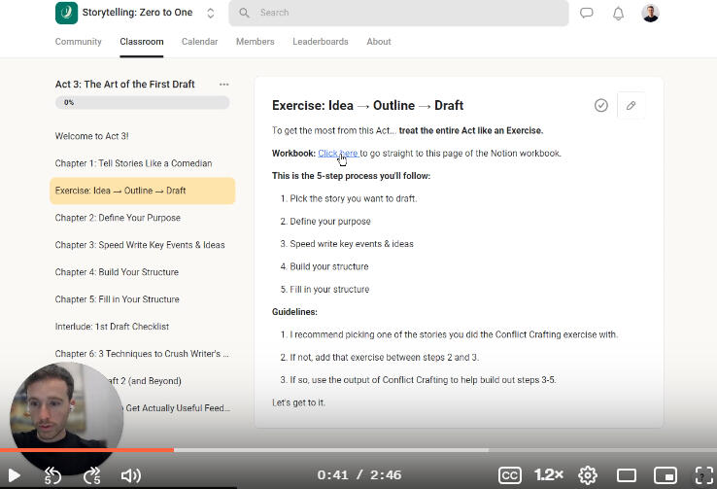The width and height of the screenshot is (717, 489).
Task: Click the chat messages icon
Action: tap(587, 14)
